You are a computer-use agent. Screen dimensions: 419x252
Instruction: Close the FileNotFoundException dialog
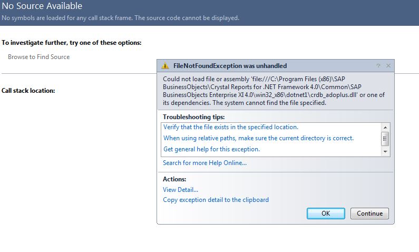point(388,66)
